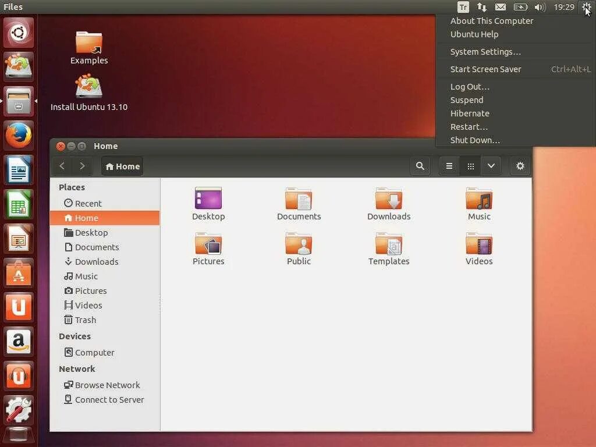The image size is (596, 447).
Task: Launch Install Ubuntu from the dock
Action: [19, 66]
